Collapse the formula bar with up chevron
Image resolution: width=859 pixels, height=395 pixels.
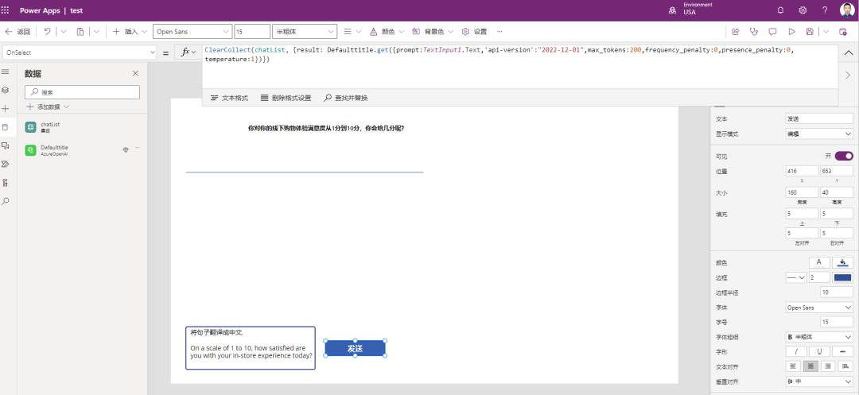coord(849,52)
